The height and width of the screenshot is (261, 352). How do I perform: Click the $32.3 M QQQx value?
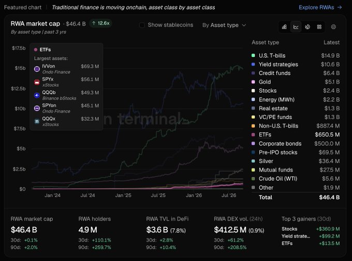tap(90, 119)
